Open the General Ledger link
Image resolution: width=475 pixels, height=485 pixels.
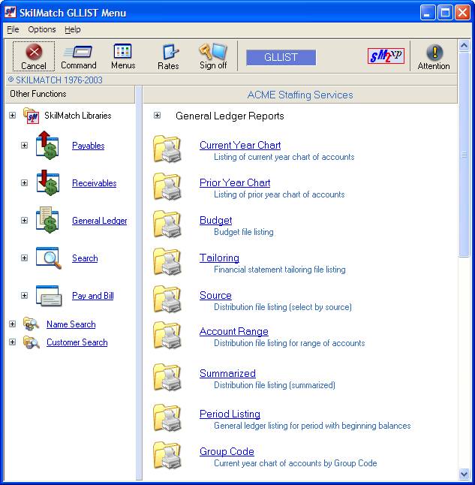(100, 221)
